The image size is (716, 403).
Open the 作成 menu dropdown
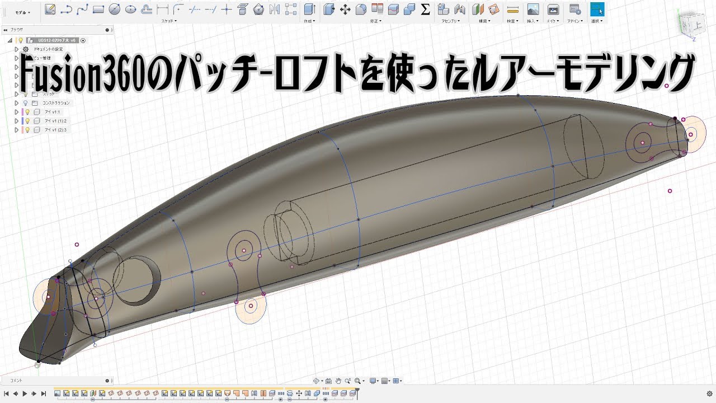(x=309, y=21)
